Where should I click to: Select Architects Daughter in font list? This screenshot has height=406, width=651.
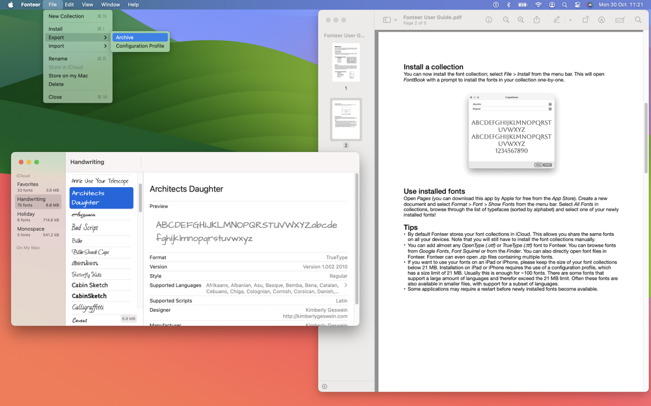point(102,197)
